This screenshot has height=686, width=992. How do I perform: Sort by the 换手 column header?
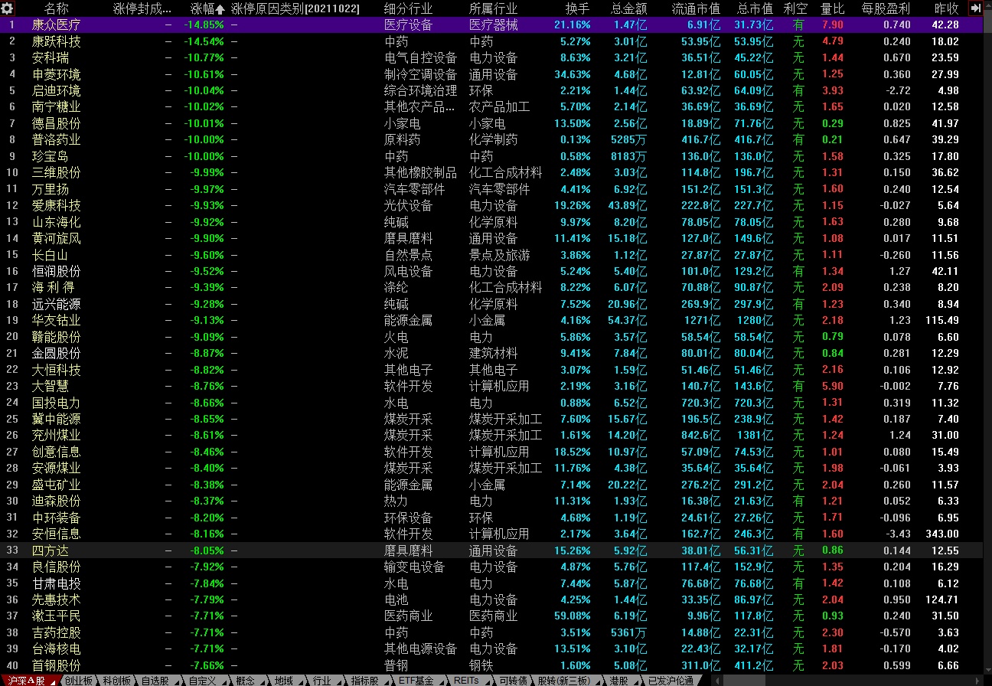pyautogui.click(x=578, y=8)
